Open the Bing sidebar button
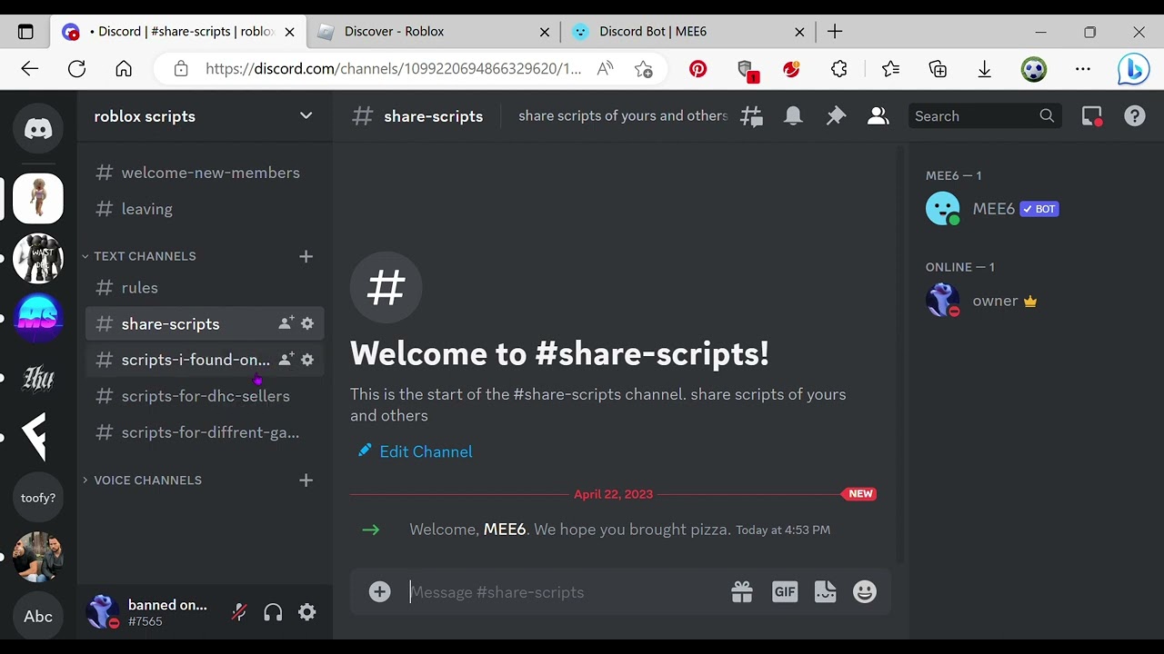Viewport: 1164px width, 654px height. coord(1134,69)
